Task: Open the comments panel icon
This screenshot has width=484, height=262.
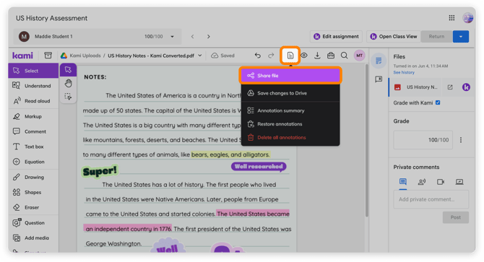Action: pyautogui.click(x=379, y=79)
